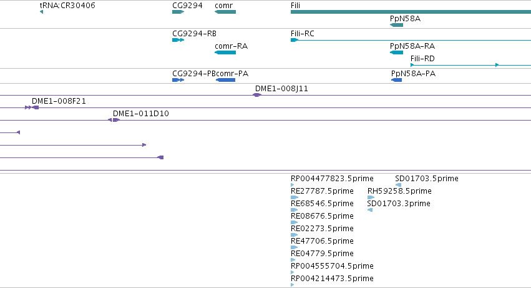Image resolution: width=531 pixels, height=288 pixels.
Task: Select the tRNA:CR30406 gene arrow glyph
Action: tap(41, 12)
